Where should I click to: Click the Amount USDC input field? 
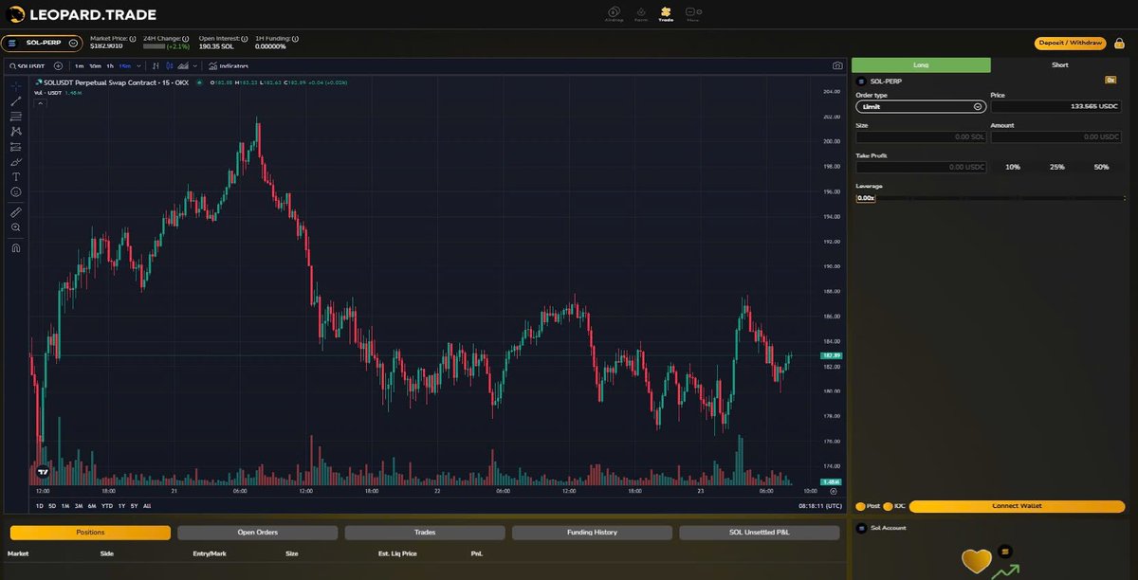[x=1057, y=137]
